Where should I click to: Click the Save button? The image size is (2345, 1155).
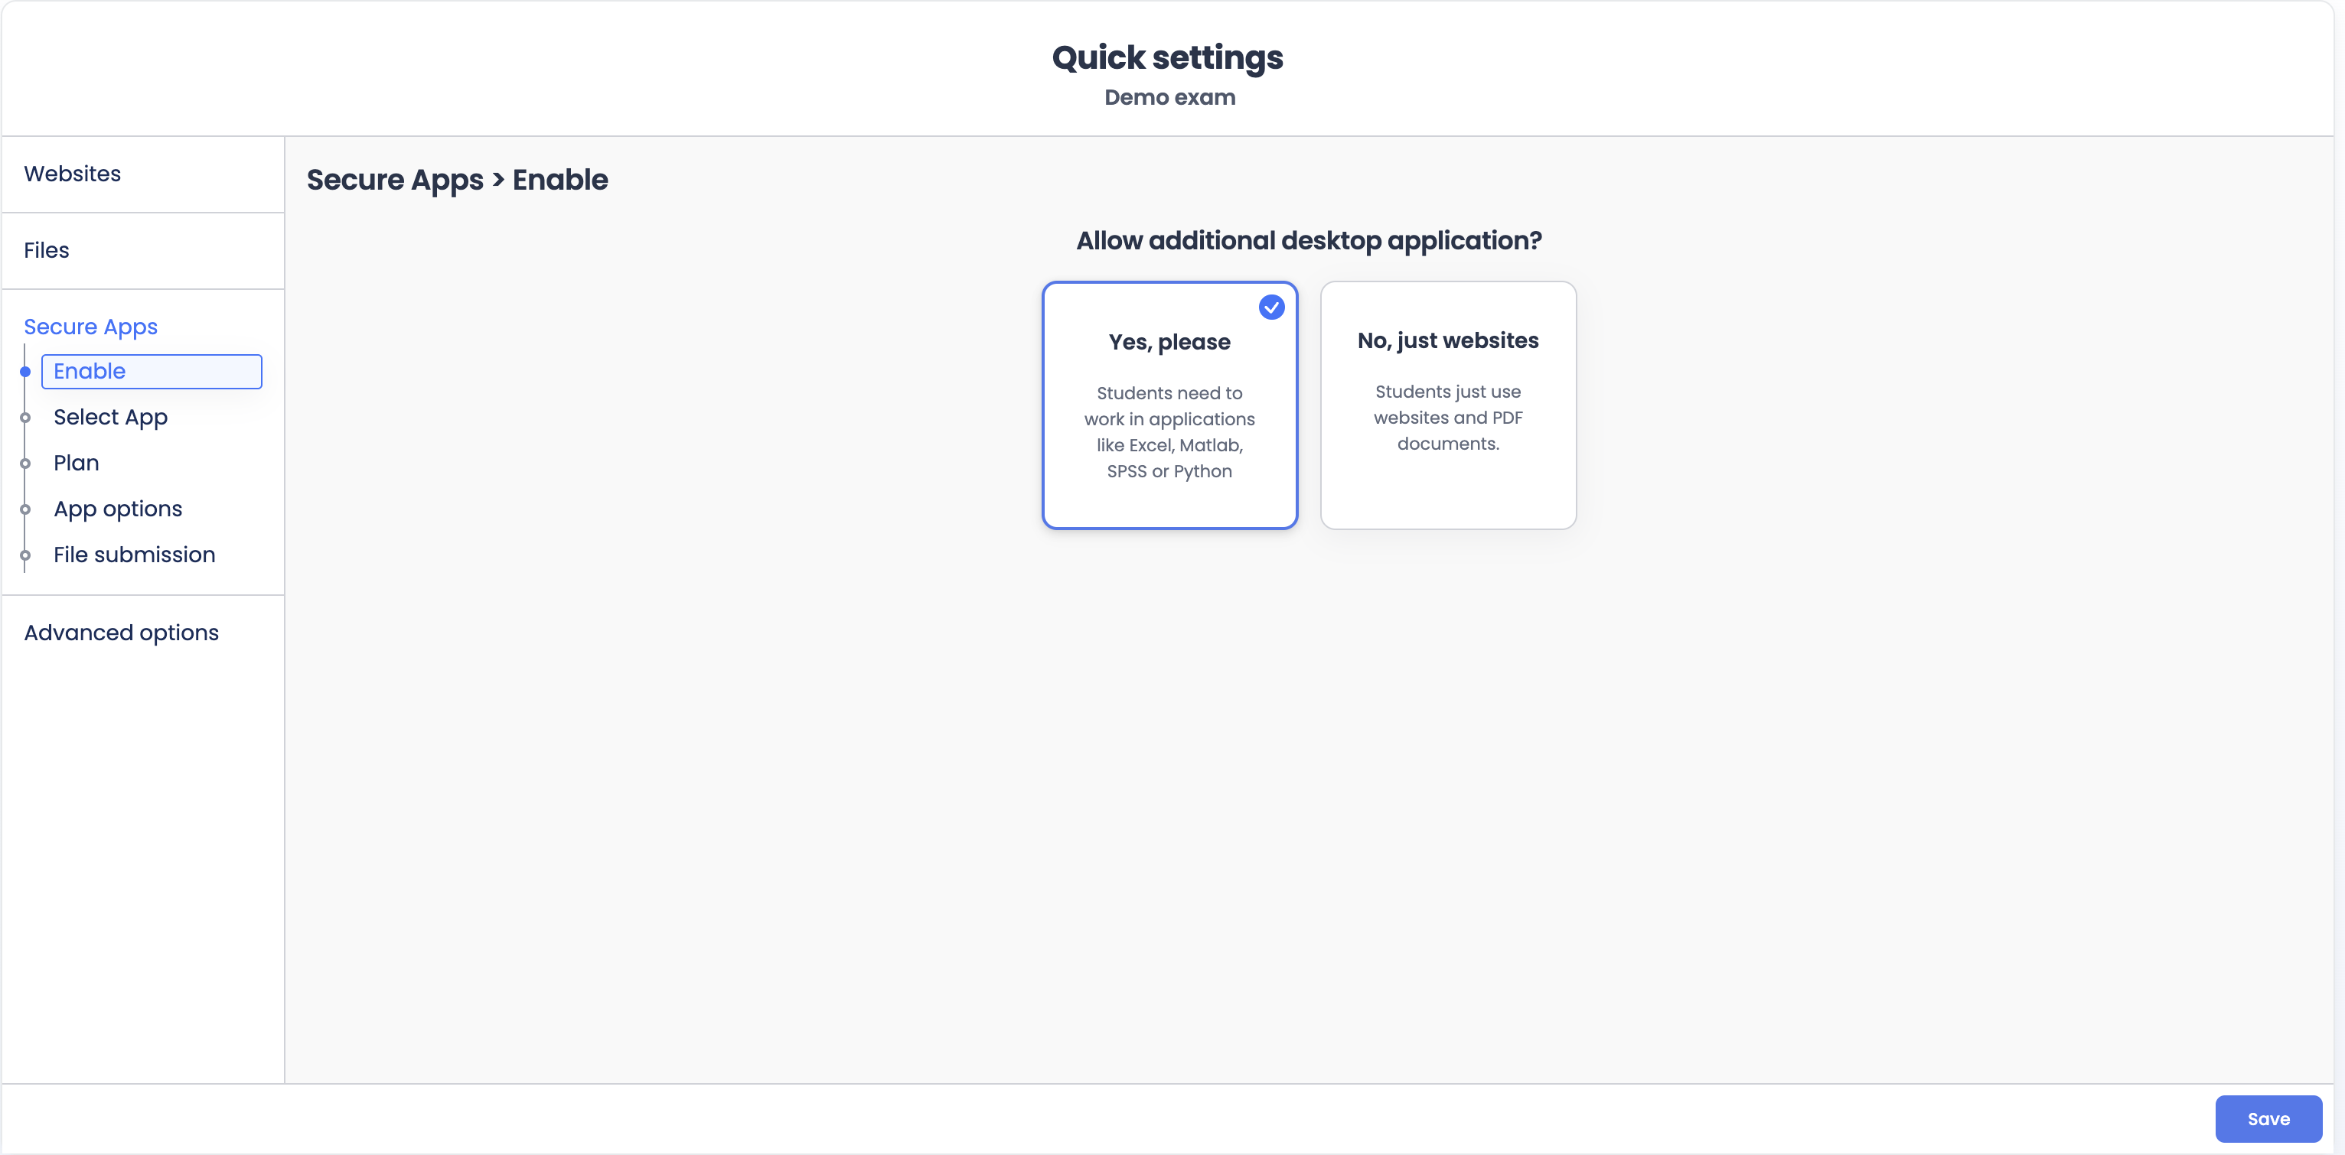(x=2268, y=1118)
